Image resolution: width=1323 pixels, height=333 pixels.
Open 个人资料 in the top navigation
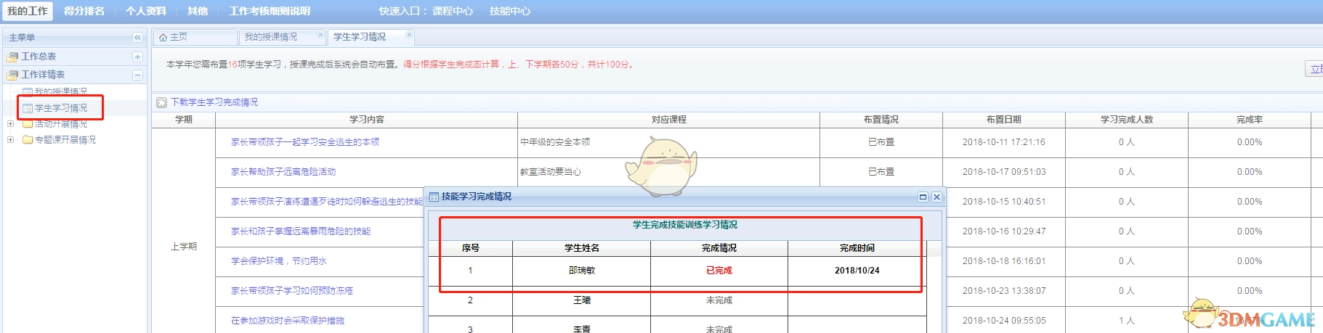point(146,11)
